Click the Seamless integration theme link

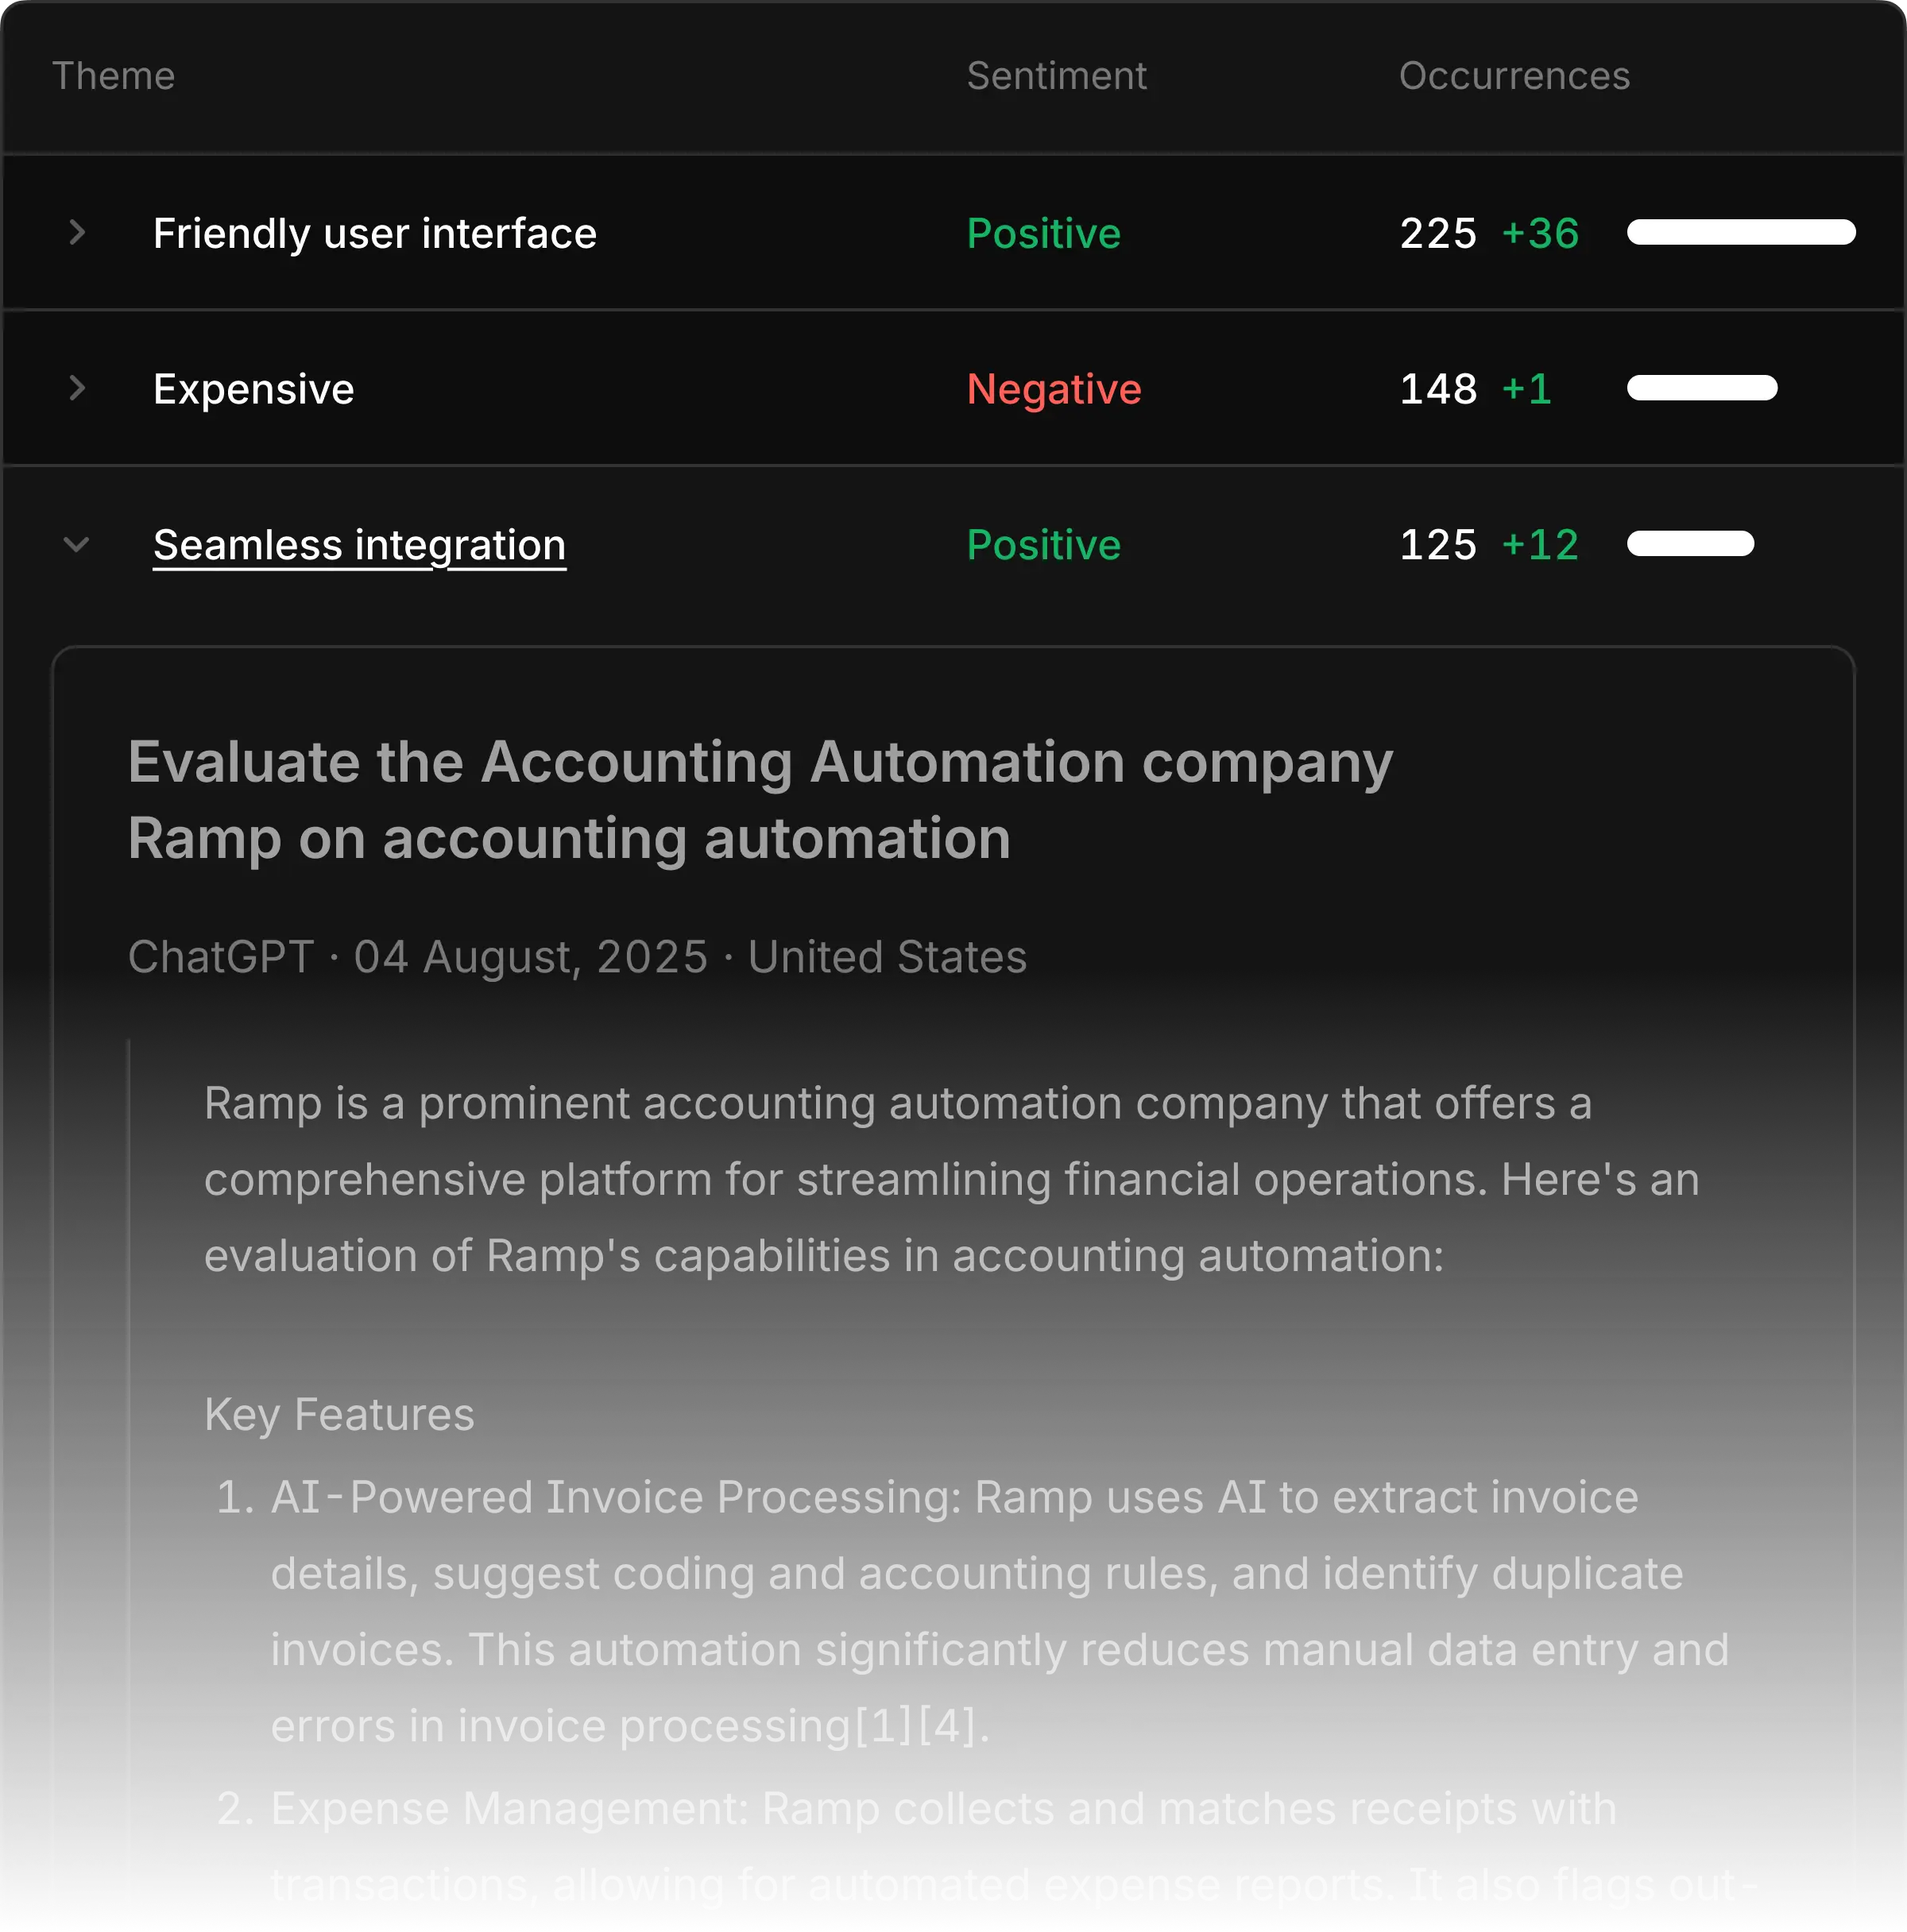(359, 545)
